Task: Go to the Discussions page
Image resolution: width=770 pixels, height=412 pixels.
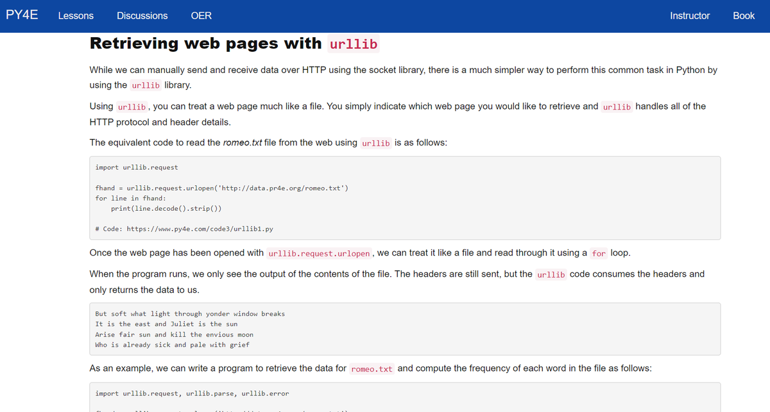Action: pyautogui.click(x=142, y=15)
